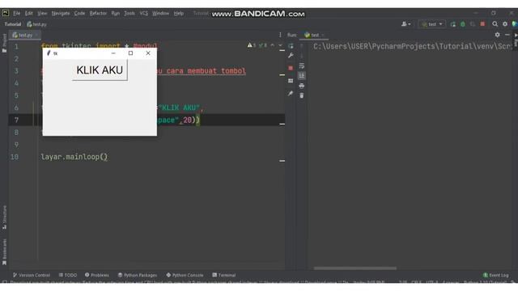Click the test.py breadcrumb in navigation bar
This screenshot has height=291, width=518.
(x=36, y=24)
